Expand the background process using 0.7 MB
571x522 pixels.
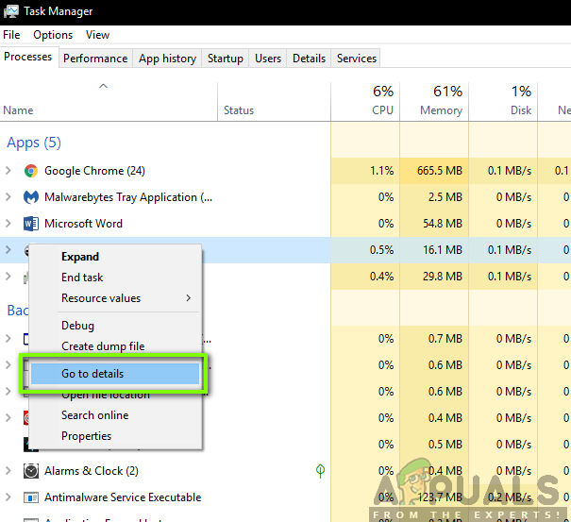(x=8, y=339)
